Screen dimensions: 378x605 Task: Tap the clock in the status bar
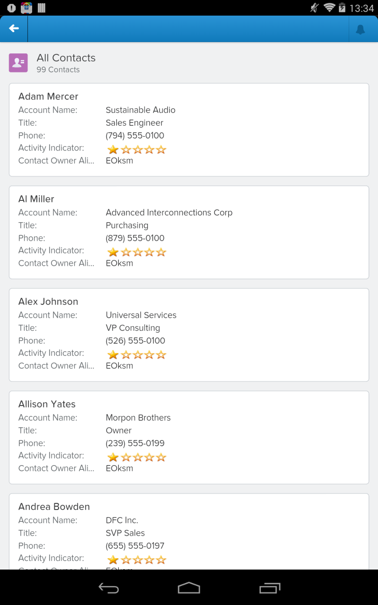pos(361,8)
